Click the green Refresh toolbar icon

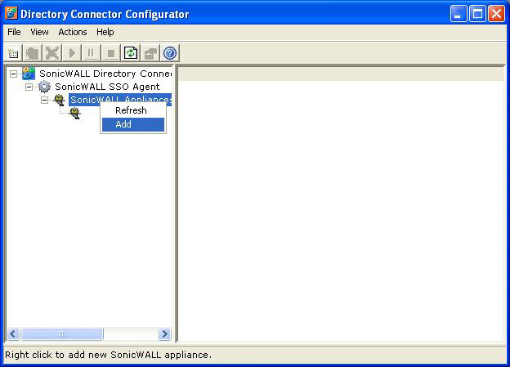pyautogui.click(x=131, y=53)
